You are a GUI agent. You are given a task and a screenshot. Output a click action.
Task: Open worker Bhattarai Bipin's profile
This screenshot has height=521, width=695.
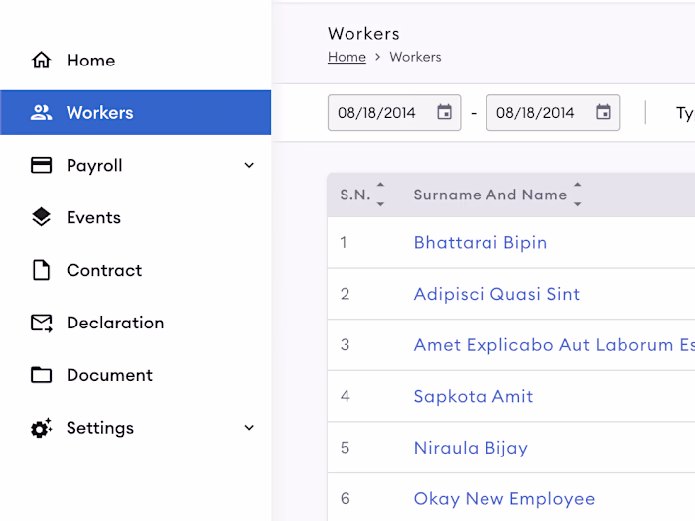480,243
